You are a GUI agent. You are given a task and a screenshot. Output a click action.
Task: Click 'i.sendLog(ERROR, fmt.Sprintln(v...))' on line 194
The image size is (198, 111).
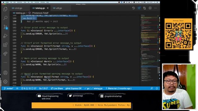(45, 34)
